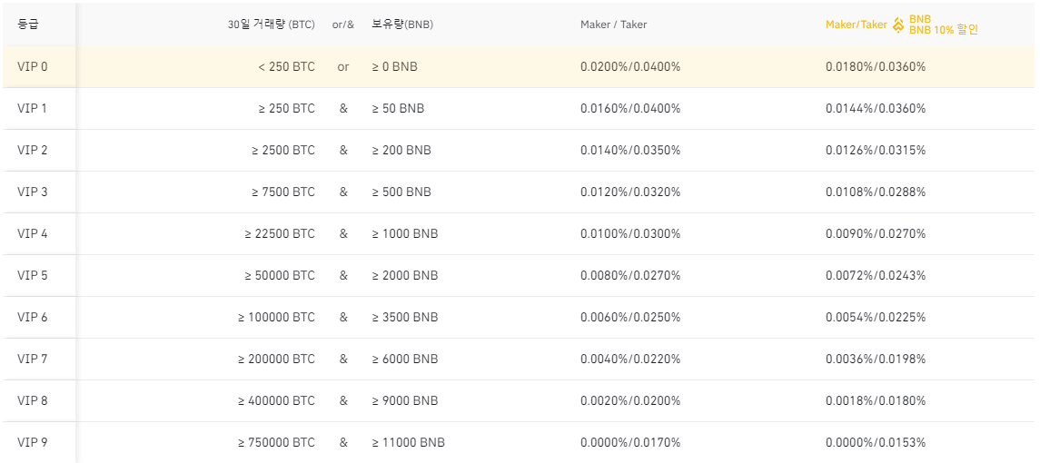Click the 0.0080%/0.0270% fee cell
Screen dimensions: 1040x463
[x=630, y=275]
